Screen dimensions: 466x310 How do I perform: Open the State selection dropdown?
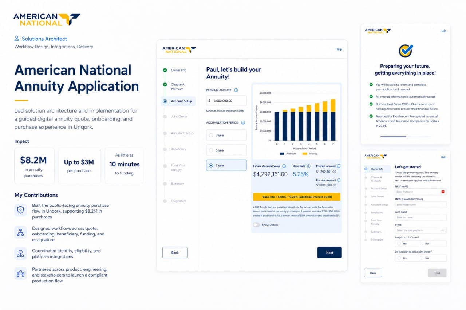click(420, 230)
